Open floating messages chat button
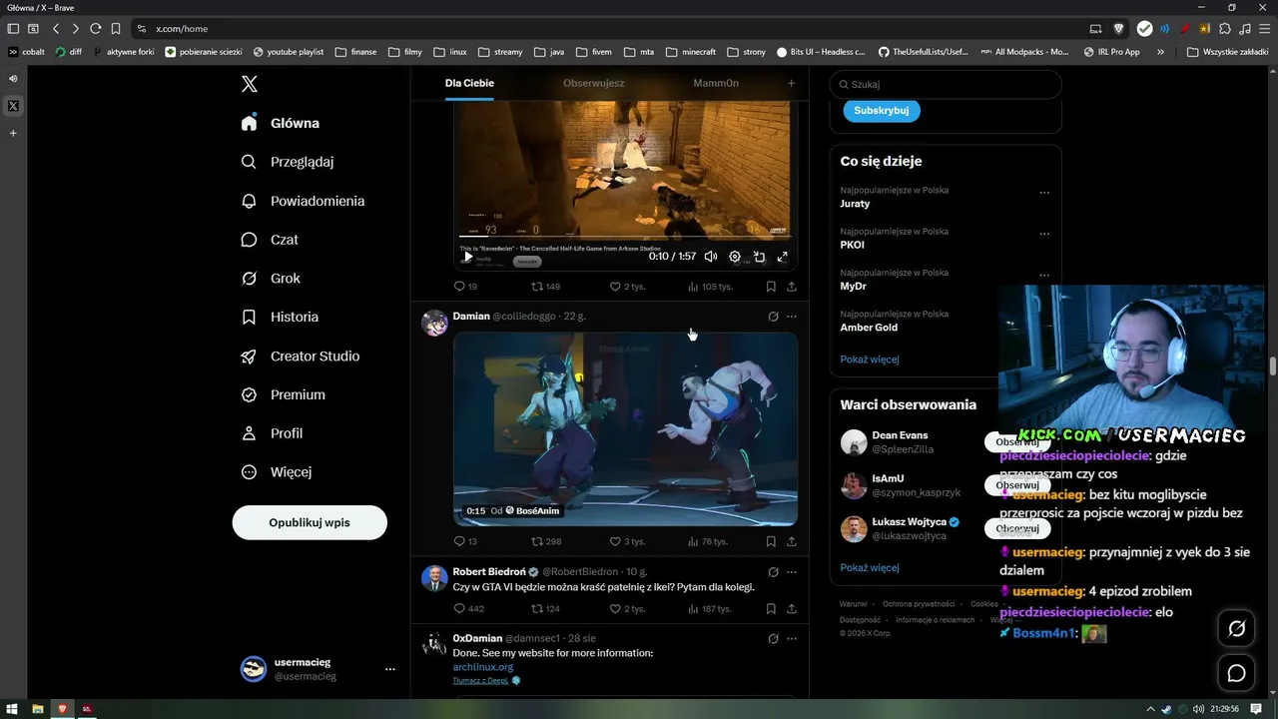1278x719 pixels. [1237, 674]
